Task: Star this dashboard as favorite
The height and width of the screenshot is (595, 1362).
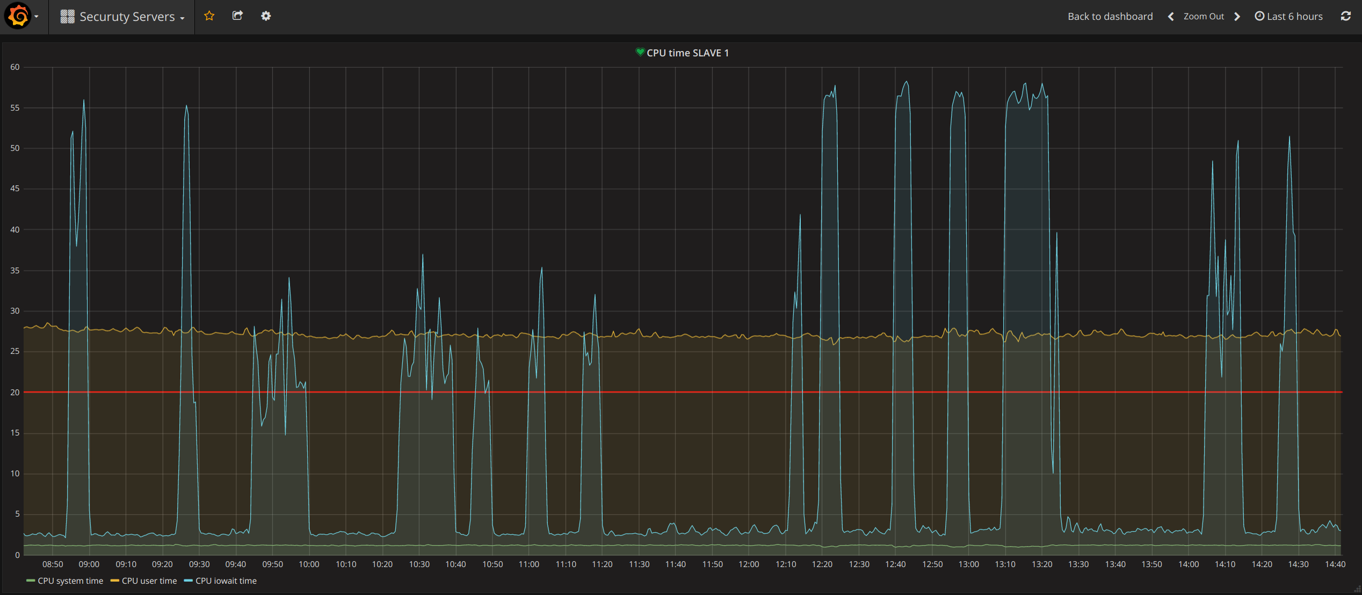Action: click(x=209, y=16)
